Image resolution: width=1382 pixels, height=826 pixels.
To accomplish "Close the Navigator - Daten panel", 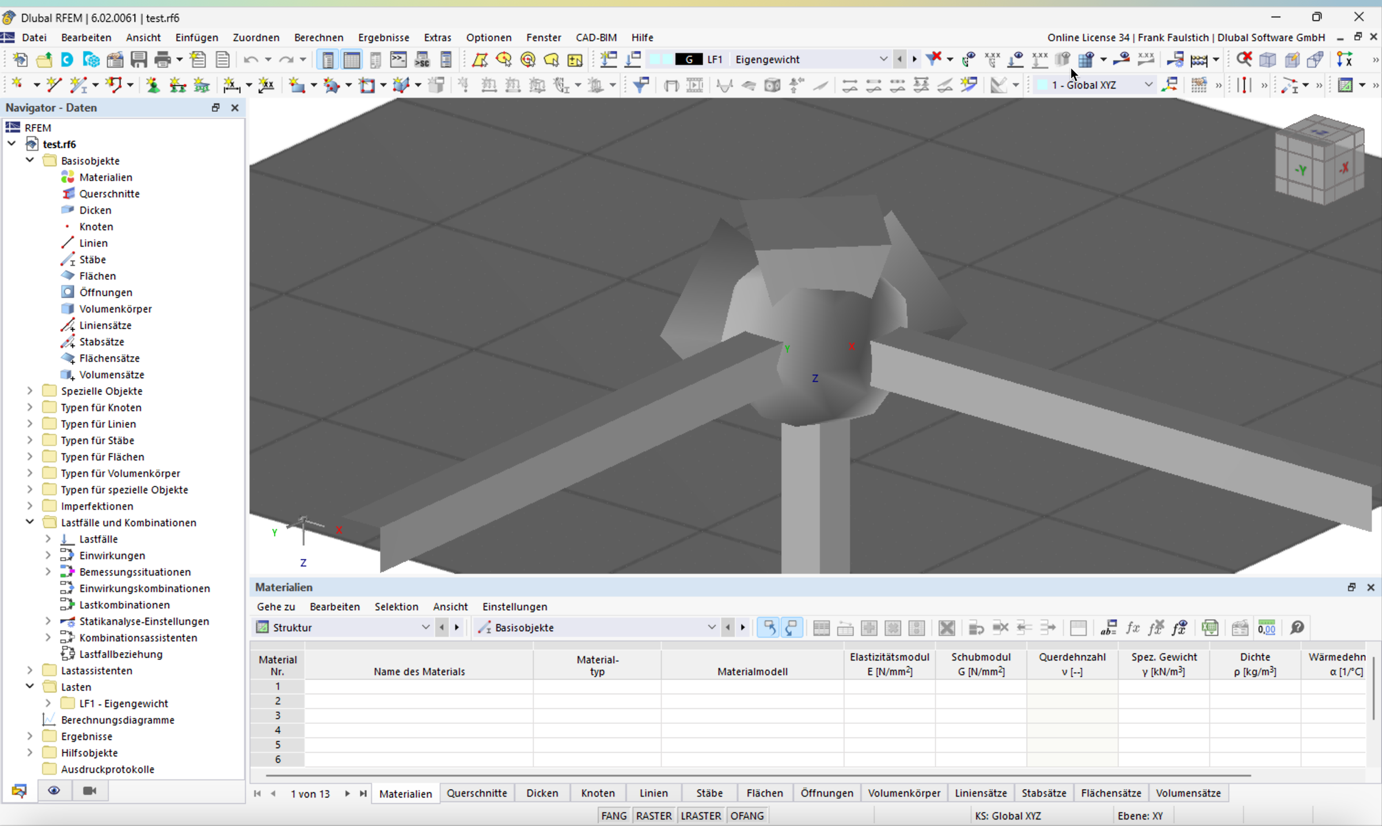I will pyautogui.click(x=235, y=108).
